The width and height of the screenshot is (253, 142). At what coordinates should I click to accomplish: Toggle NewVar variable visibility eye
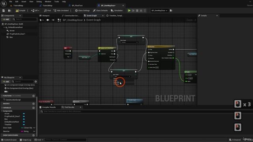click(34, 131)
